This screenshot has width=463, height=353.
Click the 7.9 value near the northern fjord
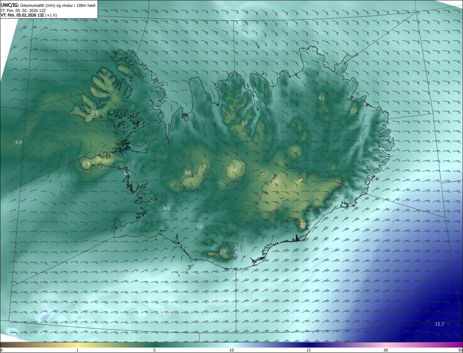coord(255,99)
